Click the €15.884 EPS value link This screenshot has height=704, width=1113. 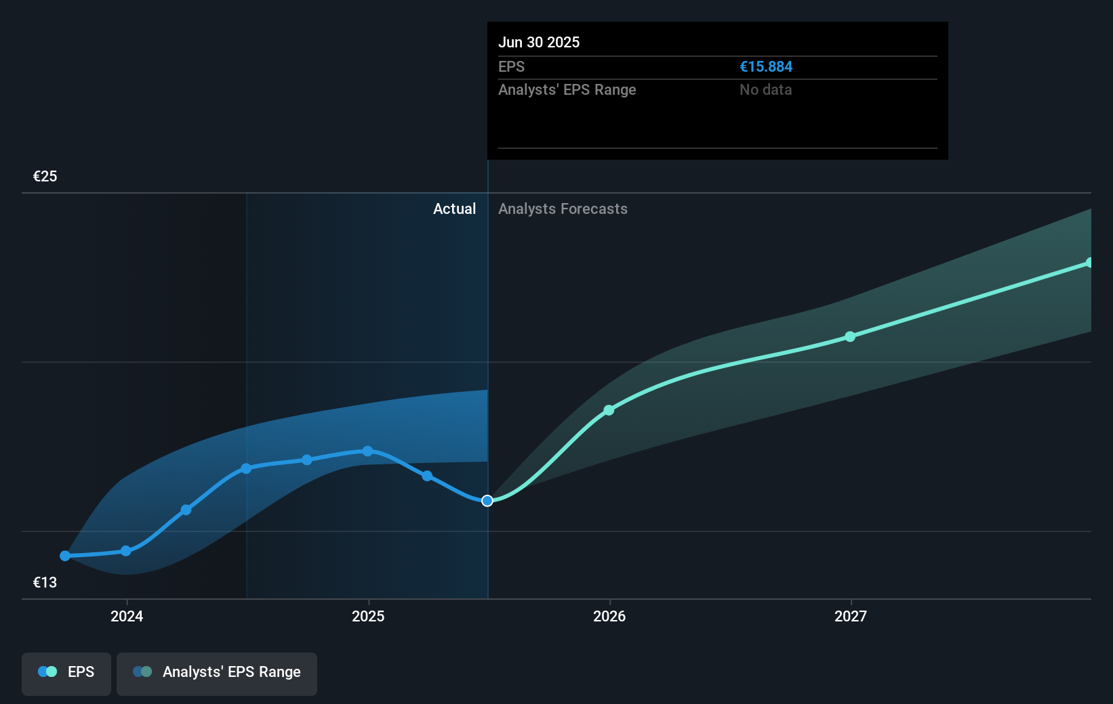click(x=766, y=66)
